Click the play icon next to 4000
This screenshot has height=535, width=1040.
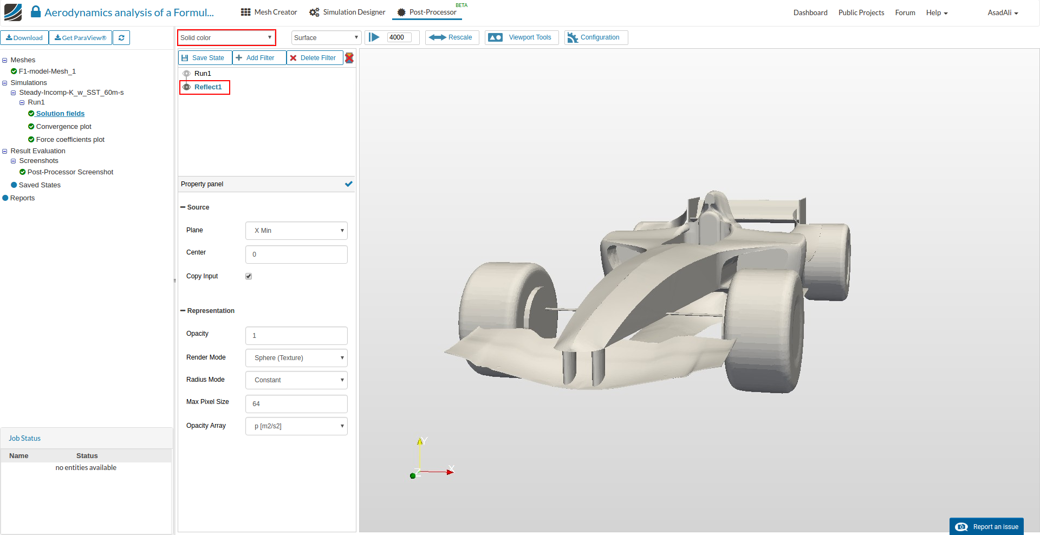pos(374,37)
